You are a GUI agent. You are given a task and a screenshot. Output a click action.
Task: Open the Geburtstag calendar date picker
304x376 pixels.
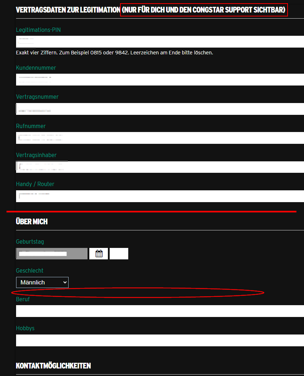click(x=99, y=254)
